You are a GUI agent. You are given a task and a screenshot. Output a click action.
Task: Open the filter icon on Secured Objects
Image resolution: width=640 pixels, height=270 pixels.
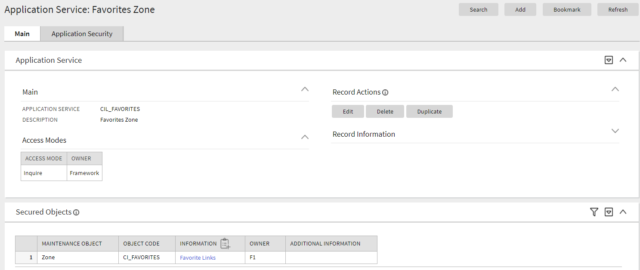click(594, 212)
